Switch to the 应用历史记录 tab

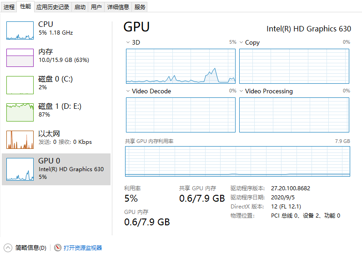53,7
